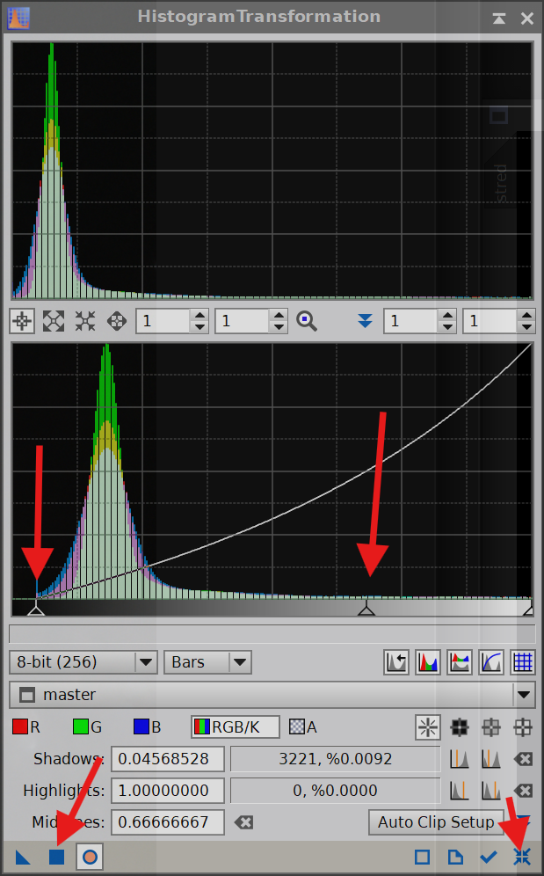Select the green G channel tab
Image resolution: width=544 pixels, height=876 pixels.
88,726
